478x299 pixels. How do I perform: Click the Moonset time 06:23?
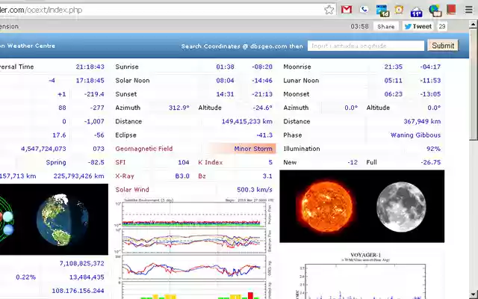click(394, 94)
